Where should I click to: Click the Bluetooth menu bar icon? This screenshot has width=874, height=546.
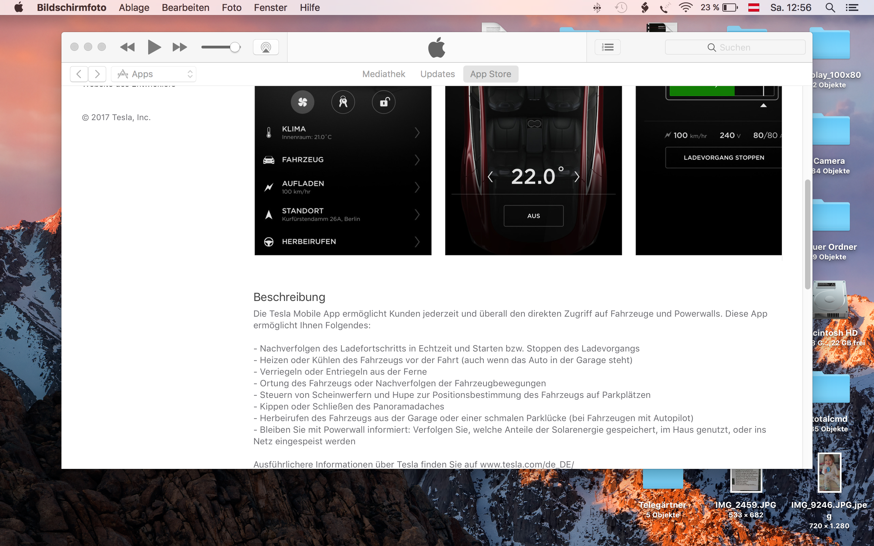597,8
